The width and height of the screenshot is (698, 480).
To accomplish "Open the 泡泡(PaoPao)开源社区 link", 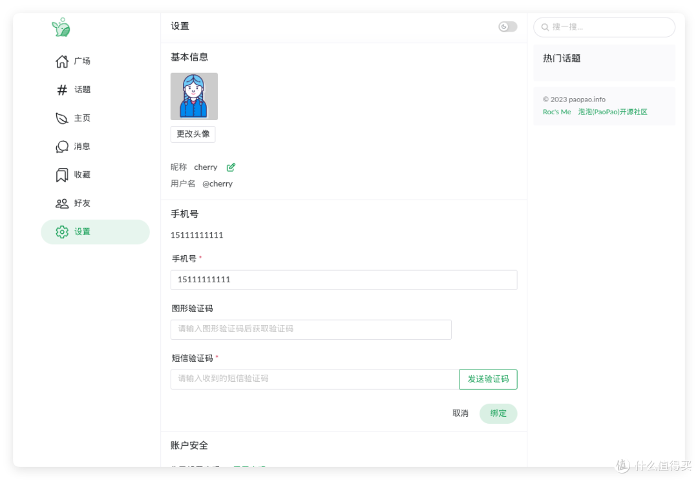I will [x=613, y=112].
